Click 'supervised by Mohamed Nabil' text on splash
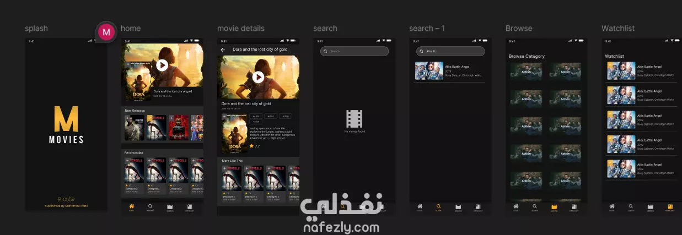Viewport: 682px width, 235px height. pos(66,206)
